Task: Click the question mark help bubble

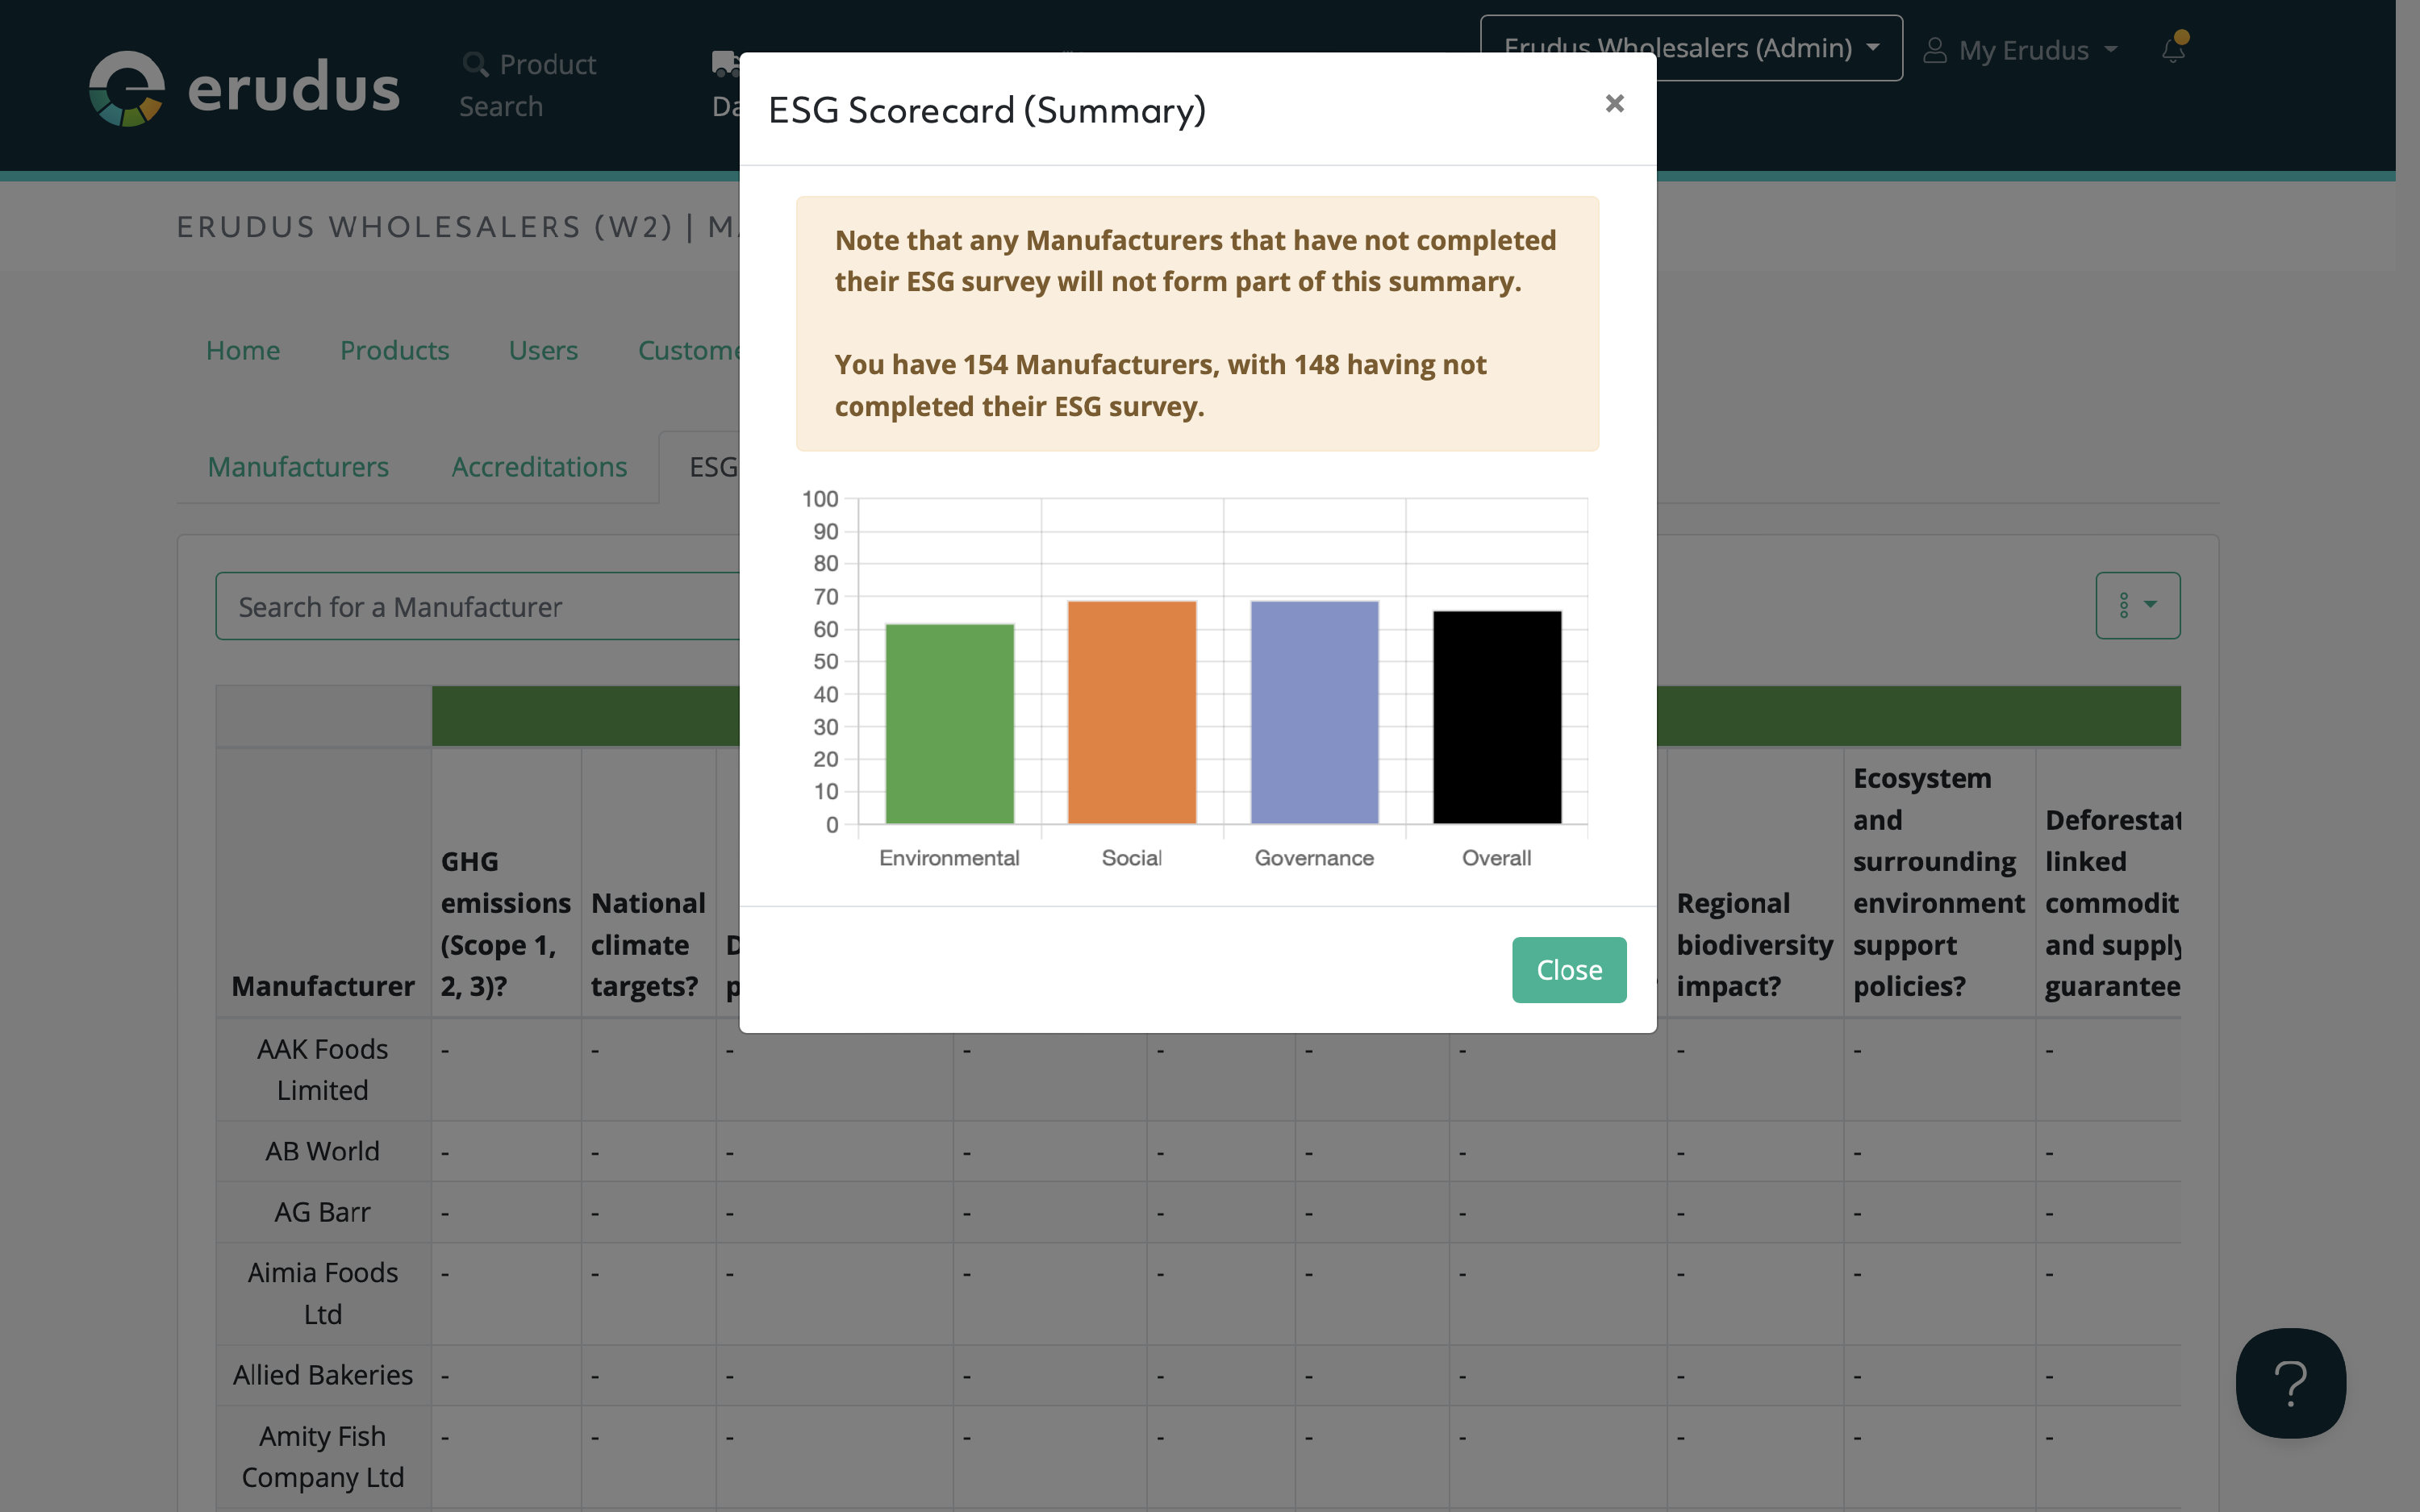Action: 2290,1383
